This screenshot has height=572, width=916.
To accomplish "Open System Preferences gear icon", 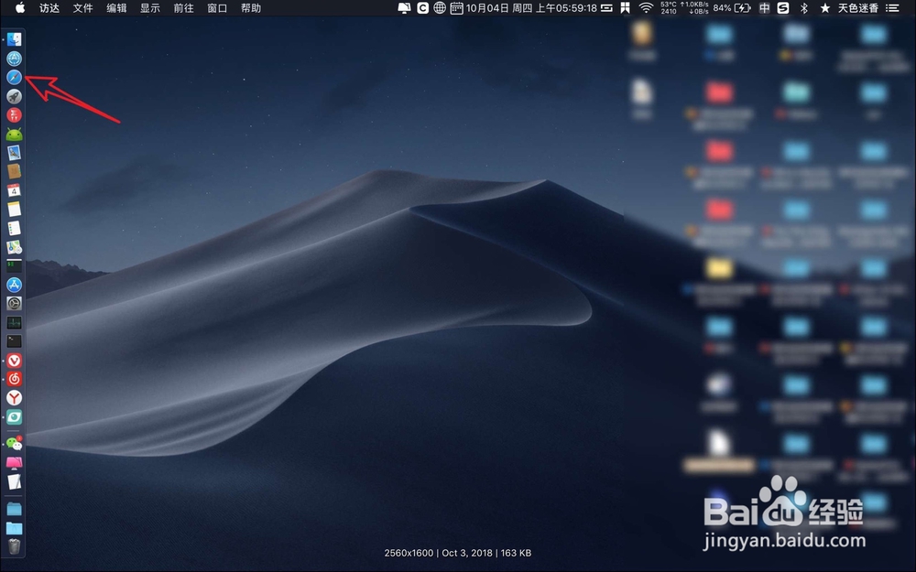I will click(14, 304).
